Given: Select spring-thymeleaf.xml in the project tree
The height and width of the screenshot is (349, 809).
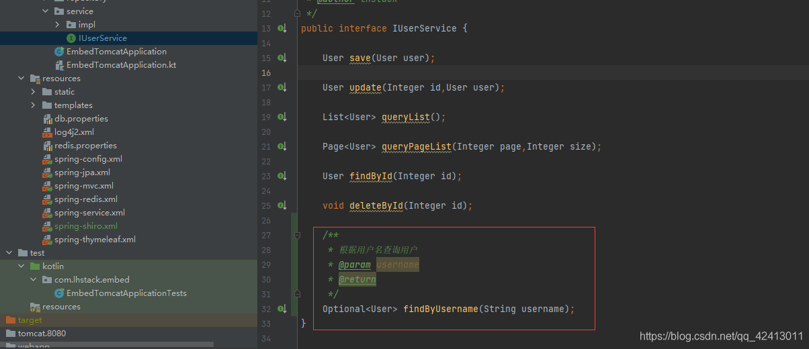Looking at the screenshot, I should tap(95, 240).
